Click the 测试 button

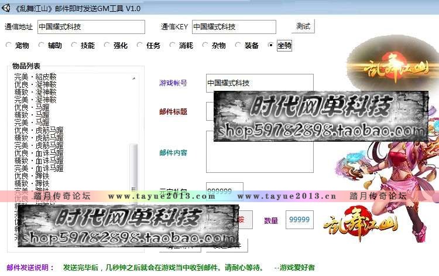(303, 26)
